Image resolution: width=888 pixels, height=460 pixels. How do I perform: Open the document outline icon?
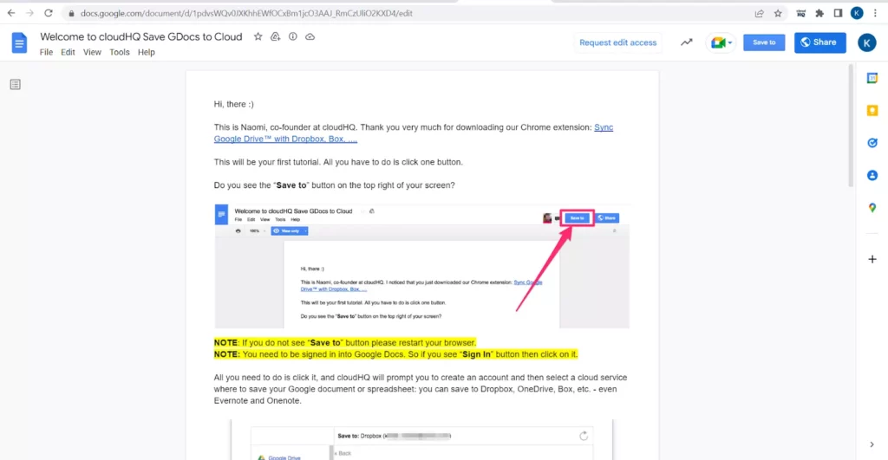click(x=16, y=84)
